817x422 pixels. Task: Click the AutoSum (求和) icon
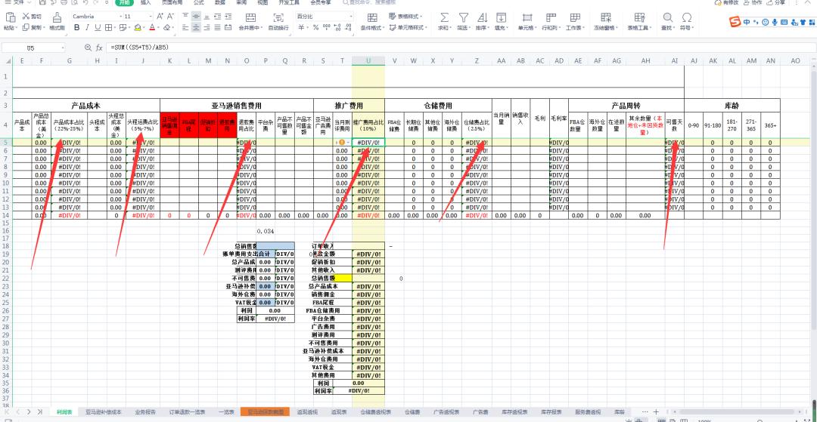point(443,17)
